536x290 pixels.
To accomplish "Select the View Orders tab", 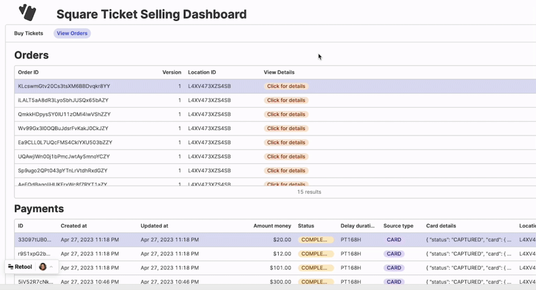I will point(72,33).
